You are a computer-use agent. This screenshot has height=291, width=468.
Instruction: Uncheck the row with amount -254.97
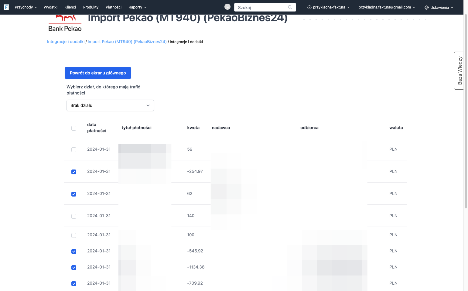[x=74, y=172]
